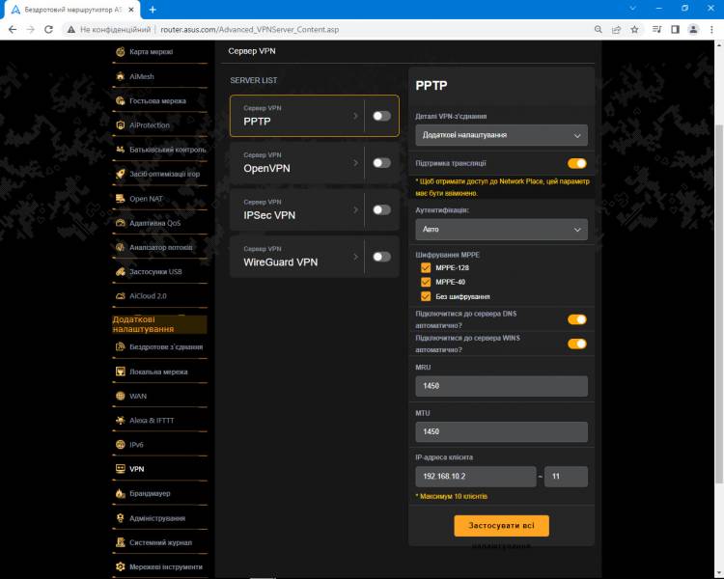Expand the PPTP server row chevron
The image size is (724, 579).
click(x=355, y=116)
